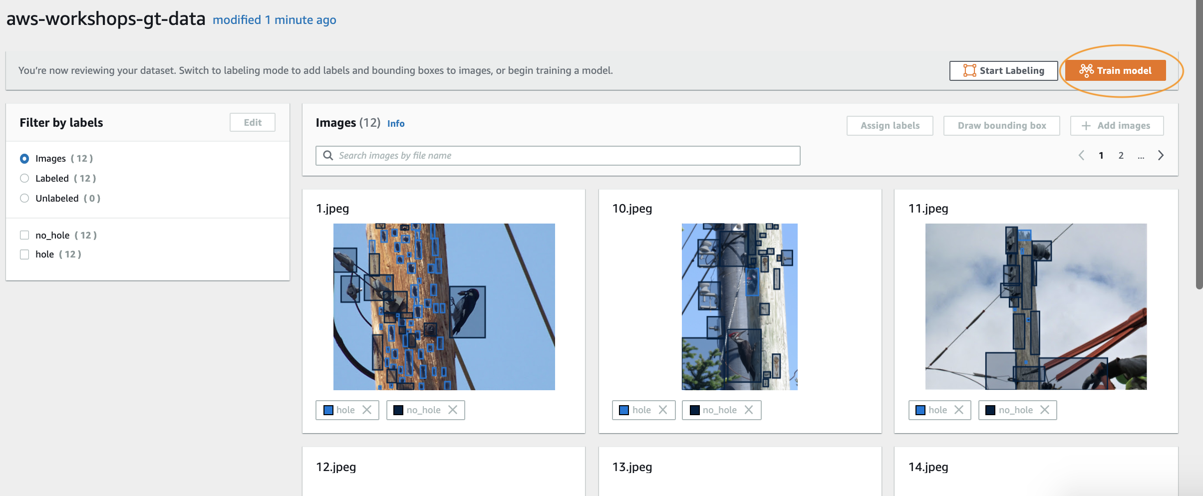Click the search magnifier icon
The width and height of the screenshot is (1203, 496).
click(x=328, y=155)
